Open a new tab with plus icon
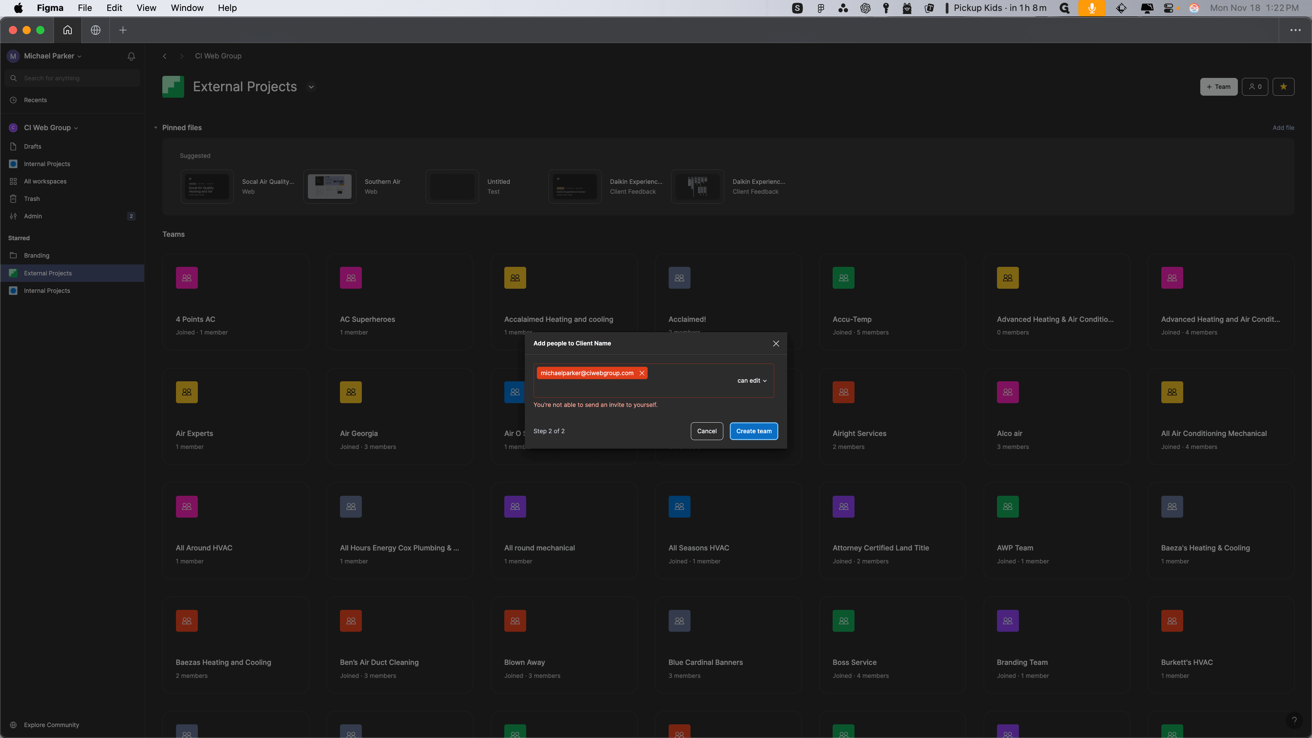The width and height of the screenshot is (1312, 738). tap(123, 30)
